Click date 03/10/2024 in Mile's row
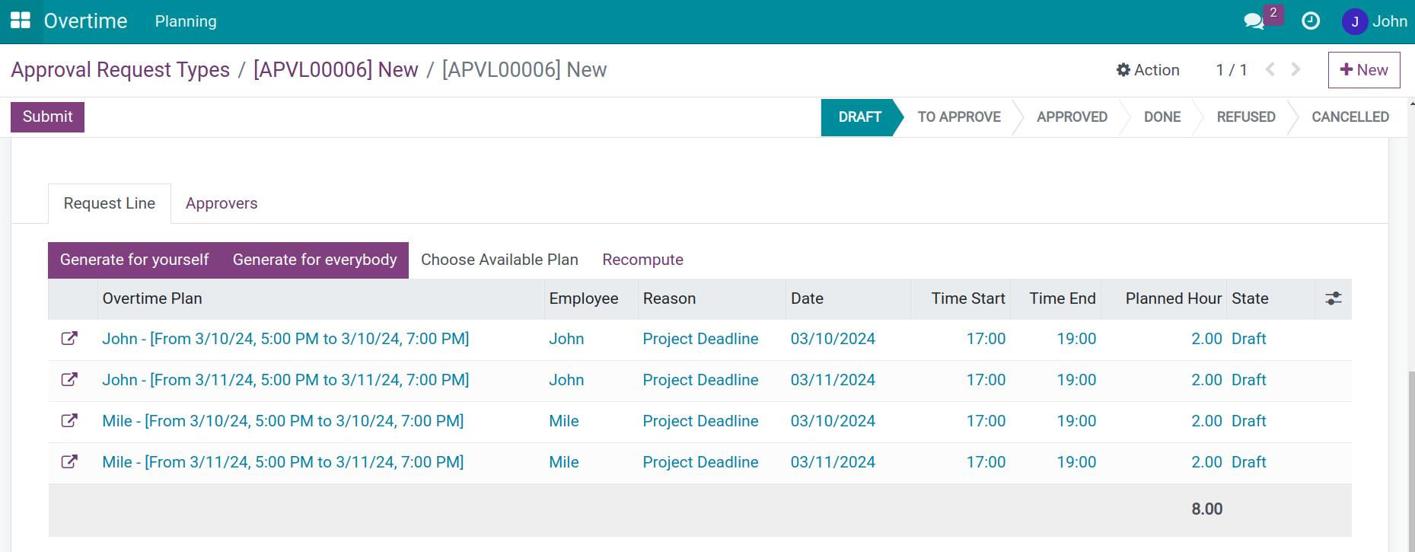This screenshot has height=552, width=1415. point(833,421)
